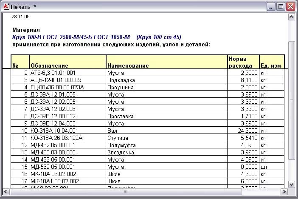The width and height of the screenshot is (298, 199).
Task: Click the Проставка name cell
Action: tap(167, 116)
